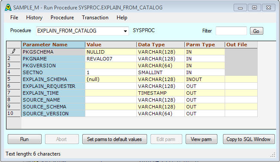Click the application icon in the title bar

tap(8, 7)
